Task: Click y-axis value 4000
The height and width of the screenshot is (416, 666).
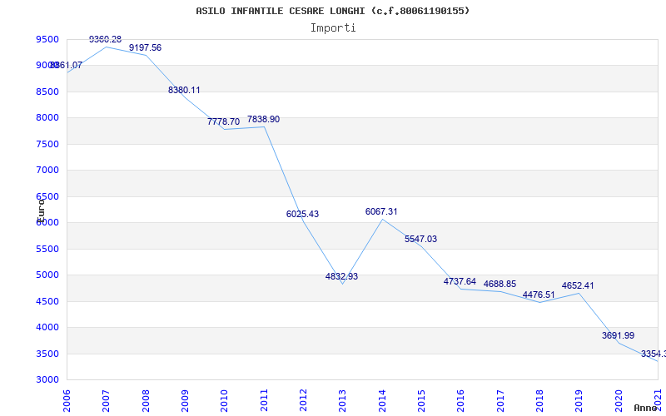Action: click(x=47, y=327)
